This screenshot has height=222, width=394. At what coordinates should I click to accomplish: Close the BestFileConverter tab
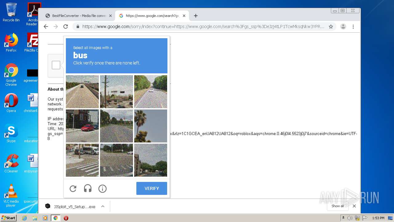point(111,16)
